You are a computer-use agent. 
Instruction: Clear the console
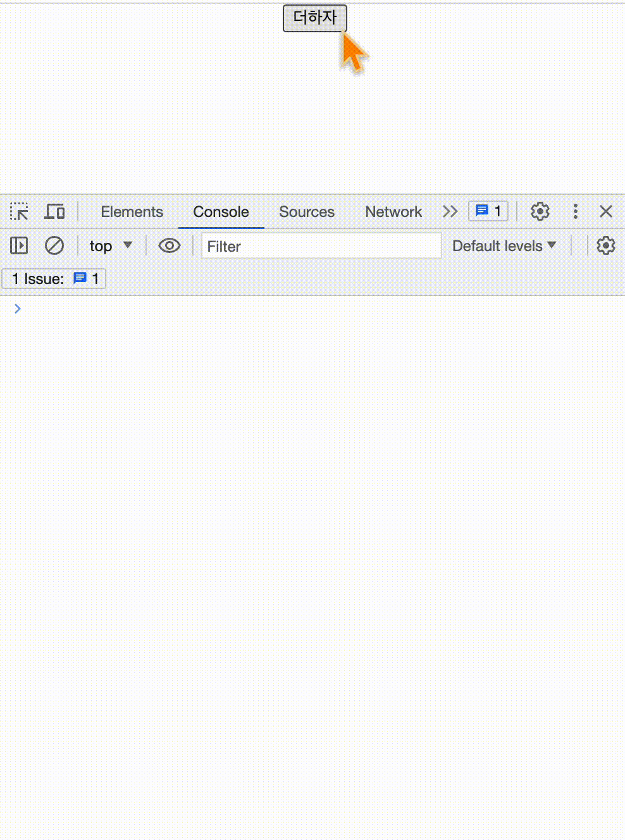54,245
